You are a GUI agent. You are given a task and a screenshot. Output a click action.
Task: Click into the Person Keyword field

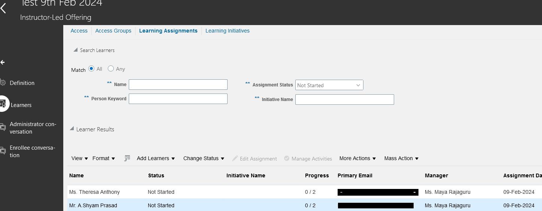178,99
